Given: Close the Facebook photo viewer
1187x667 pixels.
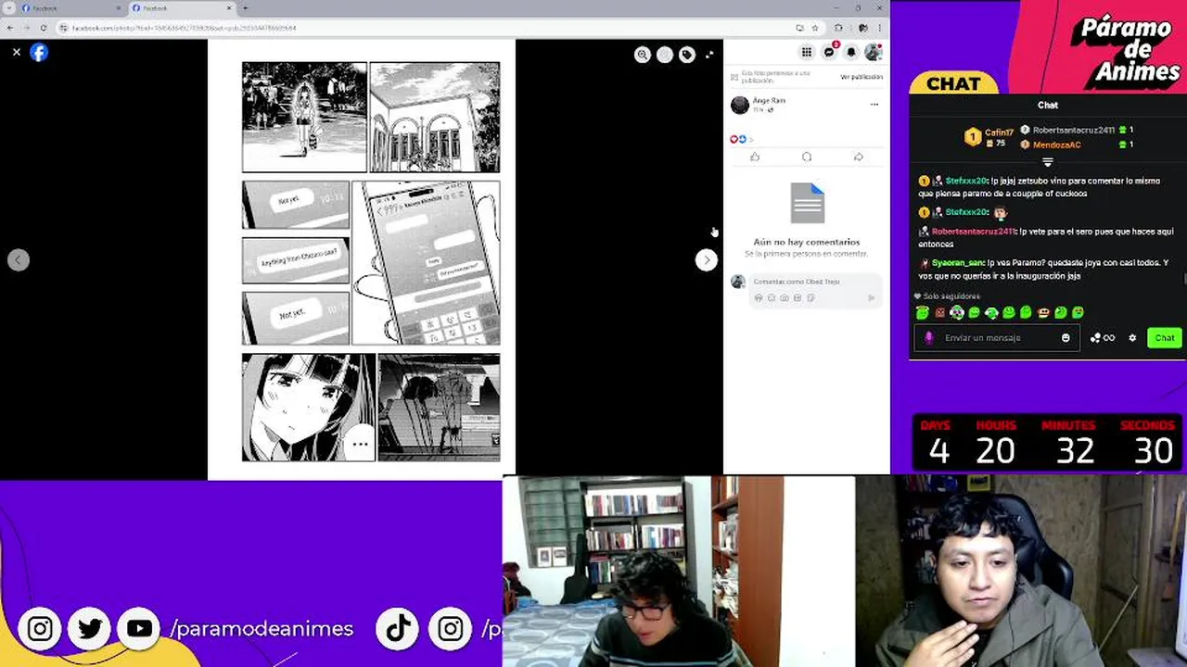Looking at the screenshot, I should tap(17, 53).
